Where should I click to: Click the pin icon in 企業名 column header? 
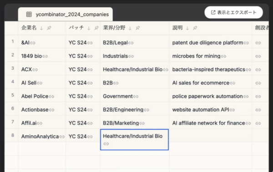[49, 28]
